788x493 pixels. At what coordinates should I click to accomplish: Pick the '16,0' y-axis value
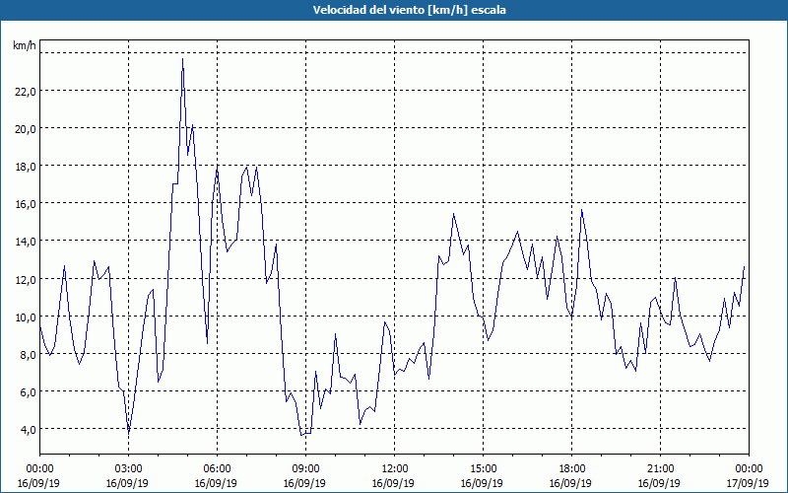click(x=27, y=204)
